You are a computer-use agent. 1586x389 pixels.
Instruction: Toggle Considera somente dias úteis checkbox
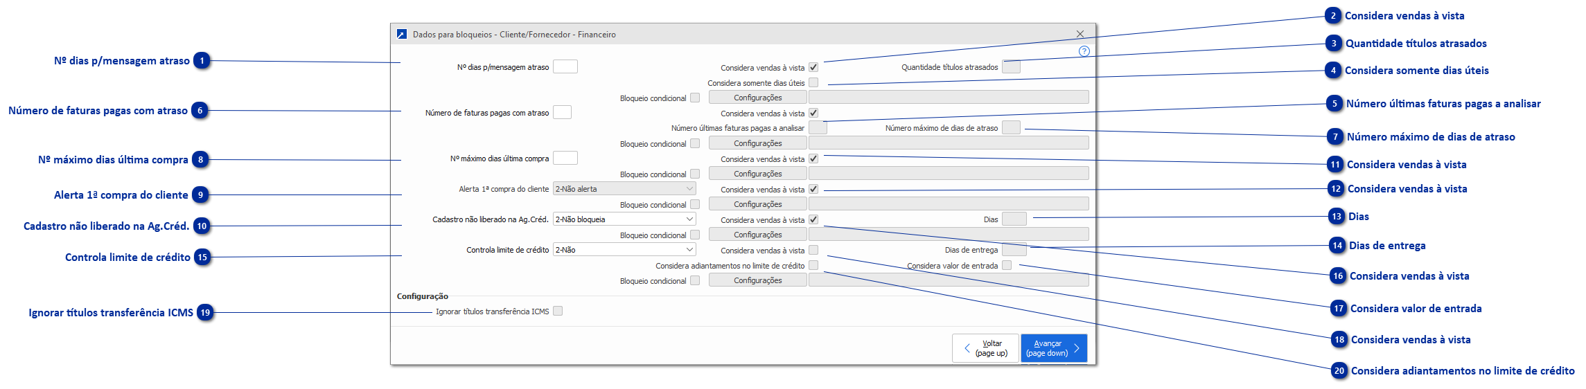[x=813, y=83]
